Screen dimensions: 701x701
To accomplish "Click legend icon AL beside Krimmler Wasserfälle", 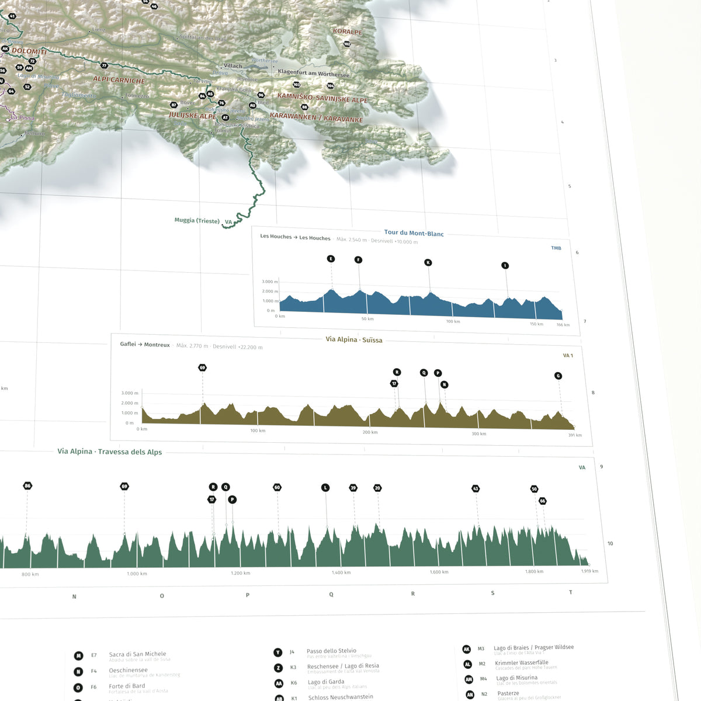I will point(467,664).
